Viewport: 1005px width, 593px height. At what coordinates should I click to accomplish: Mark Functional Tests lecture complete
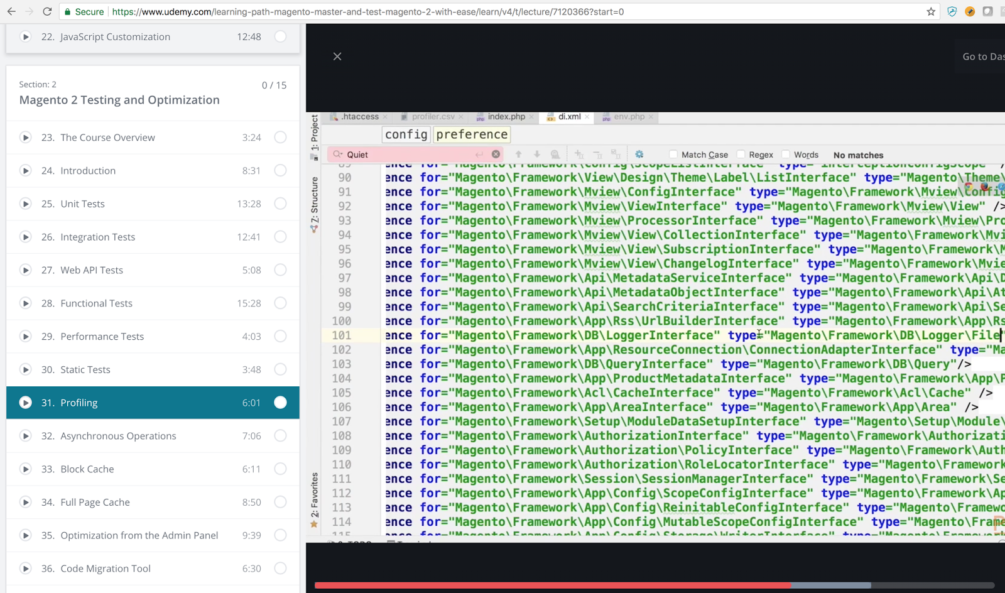(280, 303)
